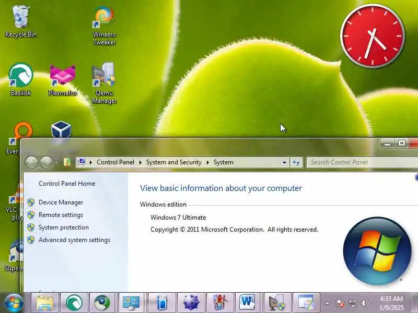Open the Advanced system settings link
Screen dimensions: 418x313
coord(74,240)
